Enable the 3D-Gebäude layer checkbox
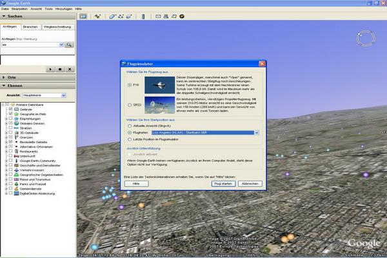Image resolution: width=387 pixels, height=258 pixels. tap(10, 132)
